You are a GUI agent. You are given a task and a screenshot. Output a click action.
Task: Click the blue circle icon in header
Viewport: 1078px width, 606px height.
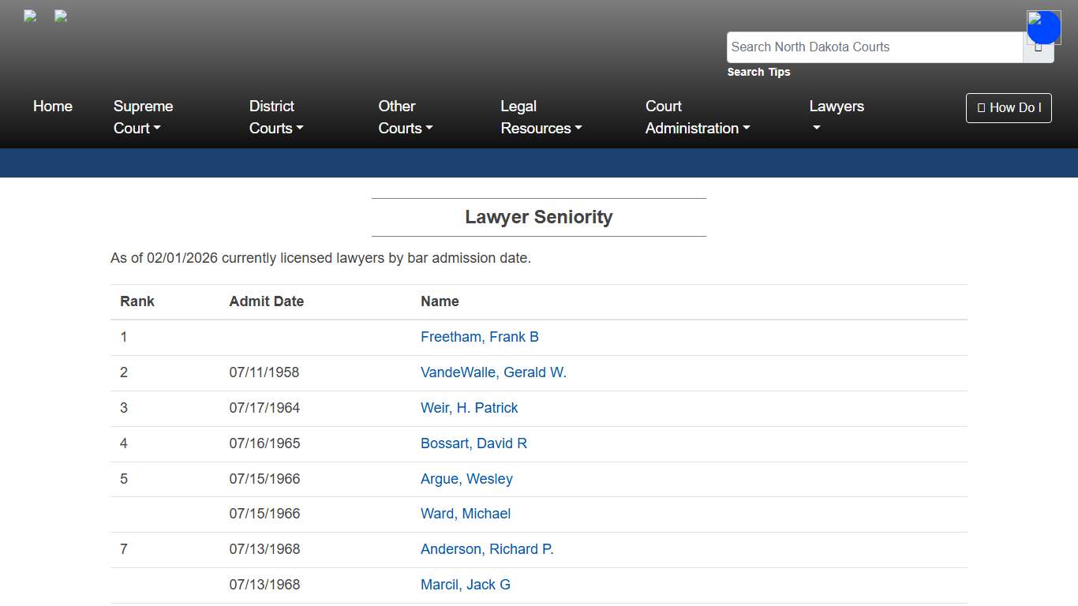[1043, 28]
